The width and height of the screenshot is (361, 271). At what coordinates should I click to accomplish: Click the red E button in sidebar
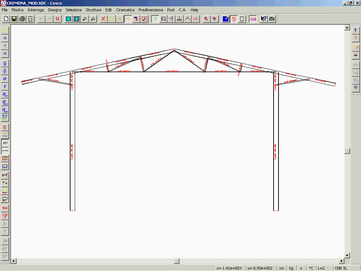pos(5,127)
